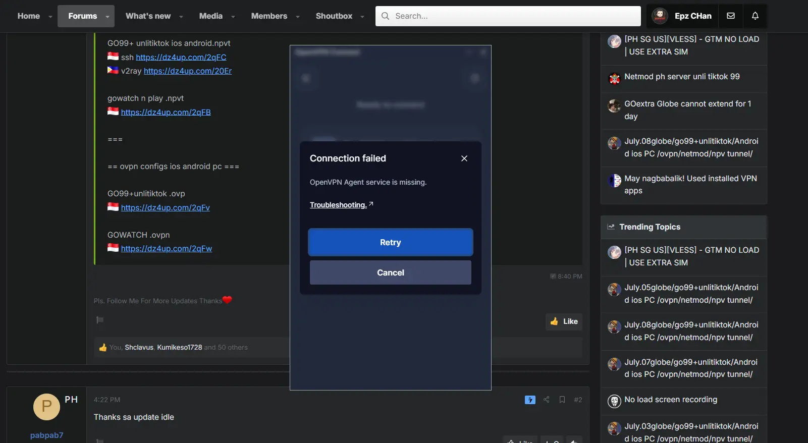Open trending July.07globe go99 thread
Image resolution: width=808 pixels, height=443 pixels.
click(x=691, y=368)
